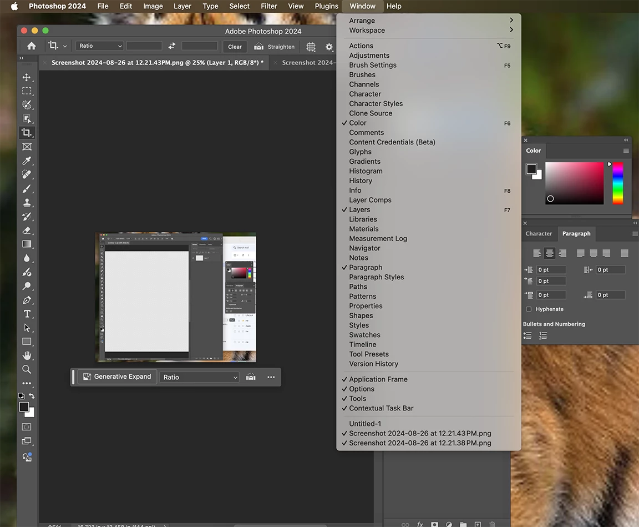Select the Eraser tool
This screenshot has height=527, width=639.
pos(27,230)
